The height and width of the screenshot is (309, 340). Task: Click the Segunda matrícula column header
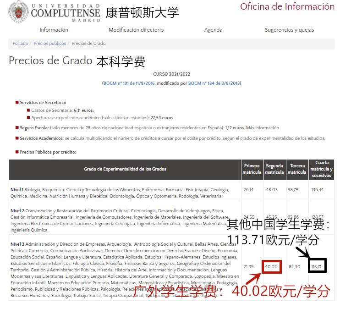tap(274, 169)
